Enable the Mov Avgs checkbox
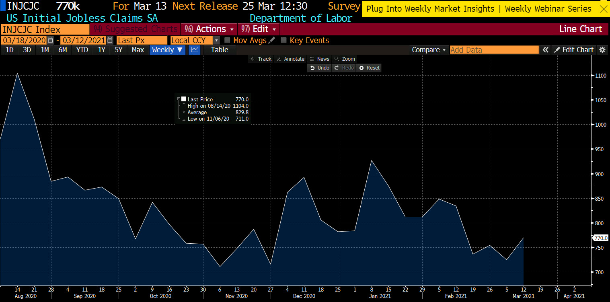Image resolution: width=610 pixels, height=302 pixels. pos(227,40)
